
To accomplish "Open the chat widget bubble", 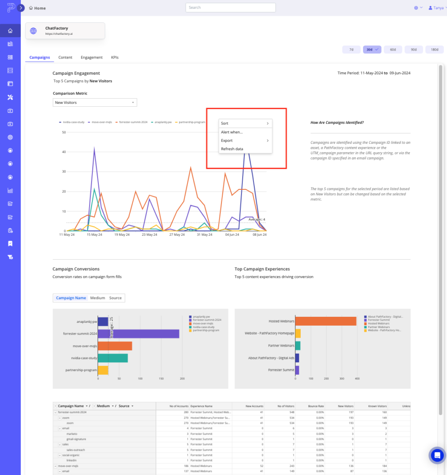I will coord(437,455).
